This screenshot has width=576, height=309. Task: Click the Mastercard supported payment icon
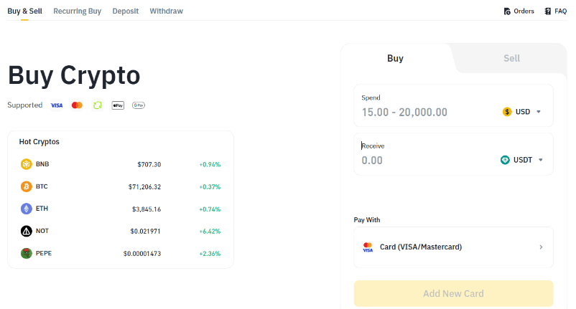77,105
